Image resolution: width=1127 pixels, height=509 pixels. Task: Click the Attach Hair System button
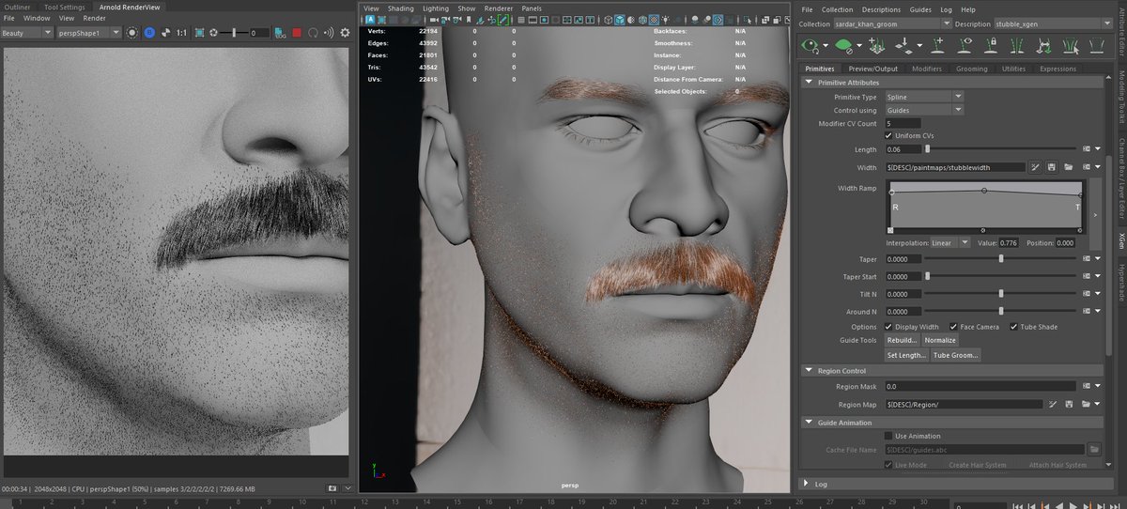[1058, 465]
